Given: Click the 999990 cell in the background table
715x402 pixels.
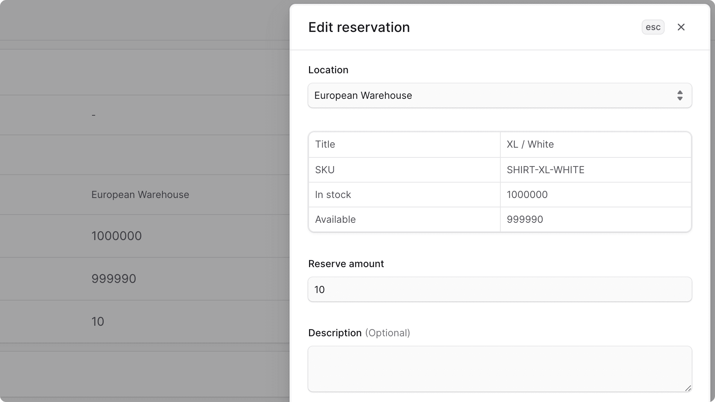Looking at the screenshot, I should 114,278.
